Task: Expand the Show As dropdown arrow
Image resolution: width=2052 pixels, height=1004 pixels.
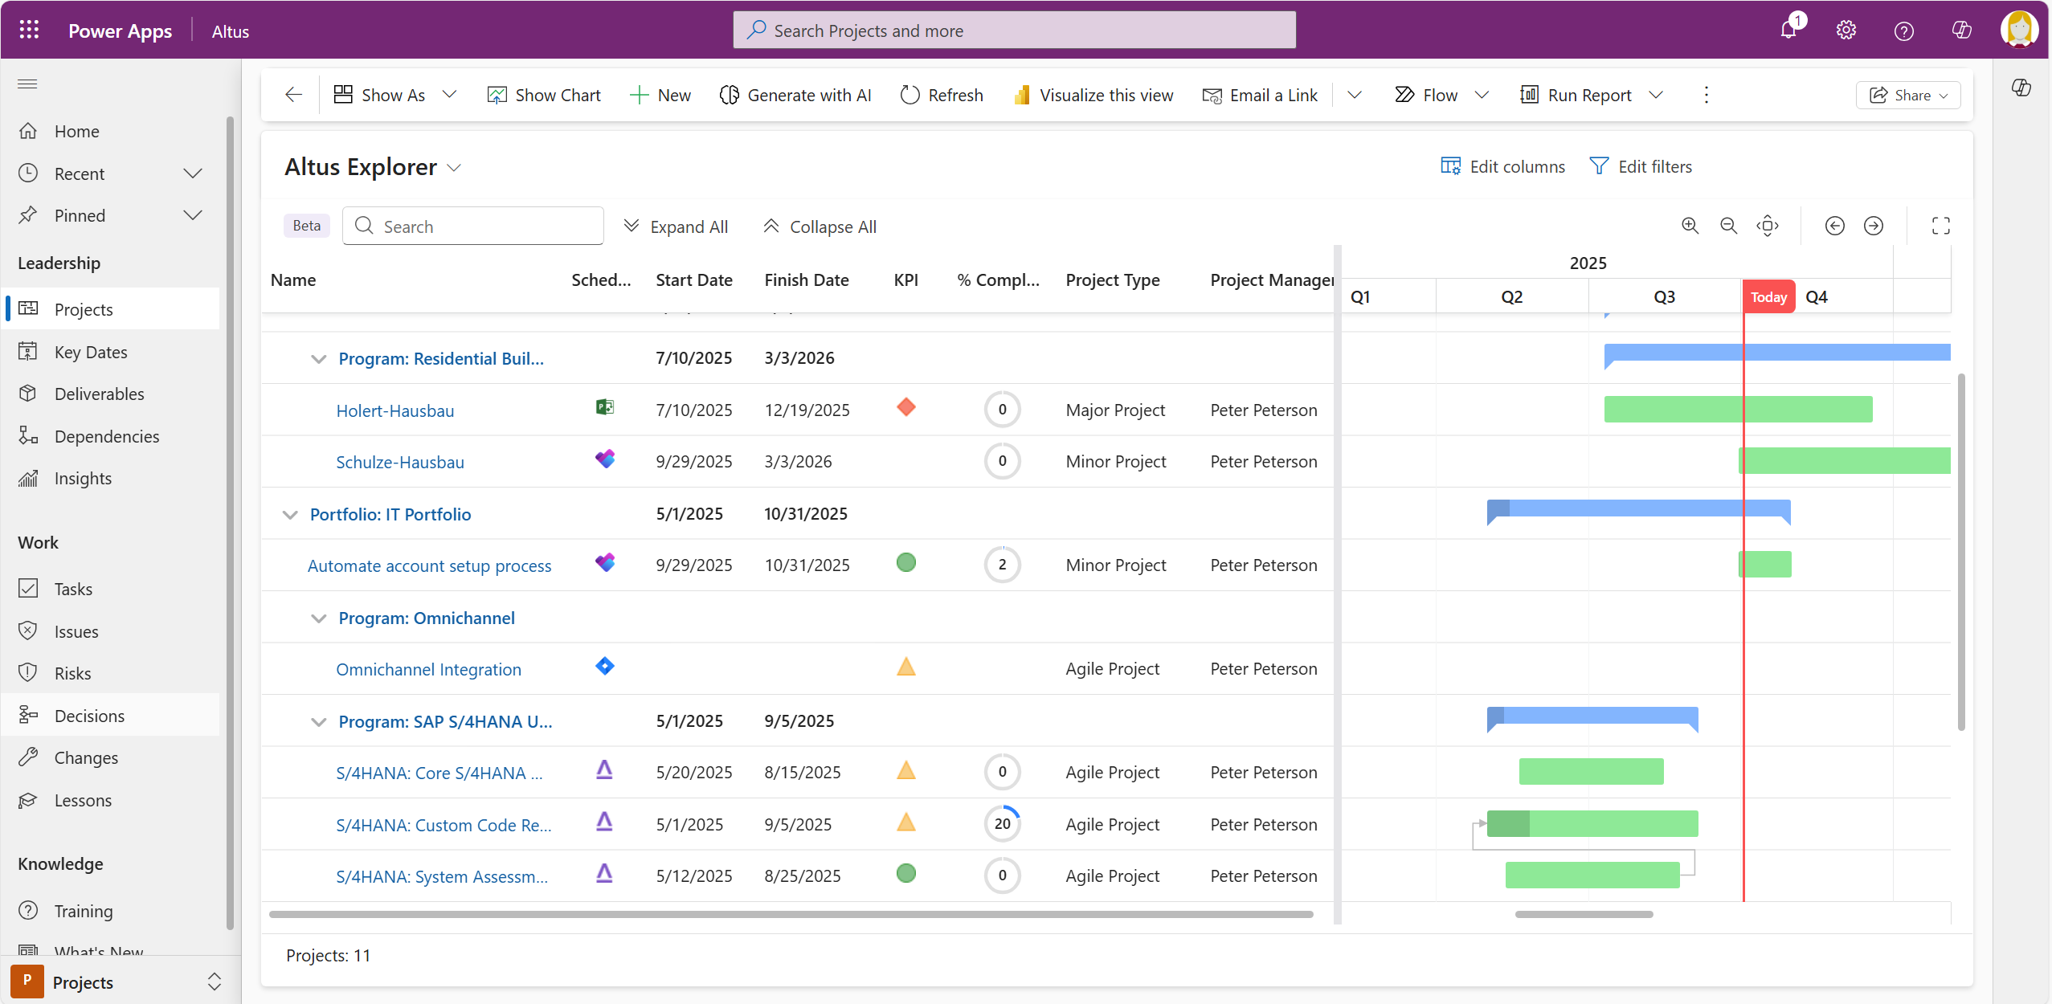Action: coord(450,95)
